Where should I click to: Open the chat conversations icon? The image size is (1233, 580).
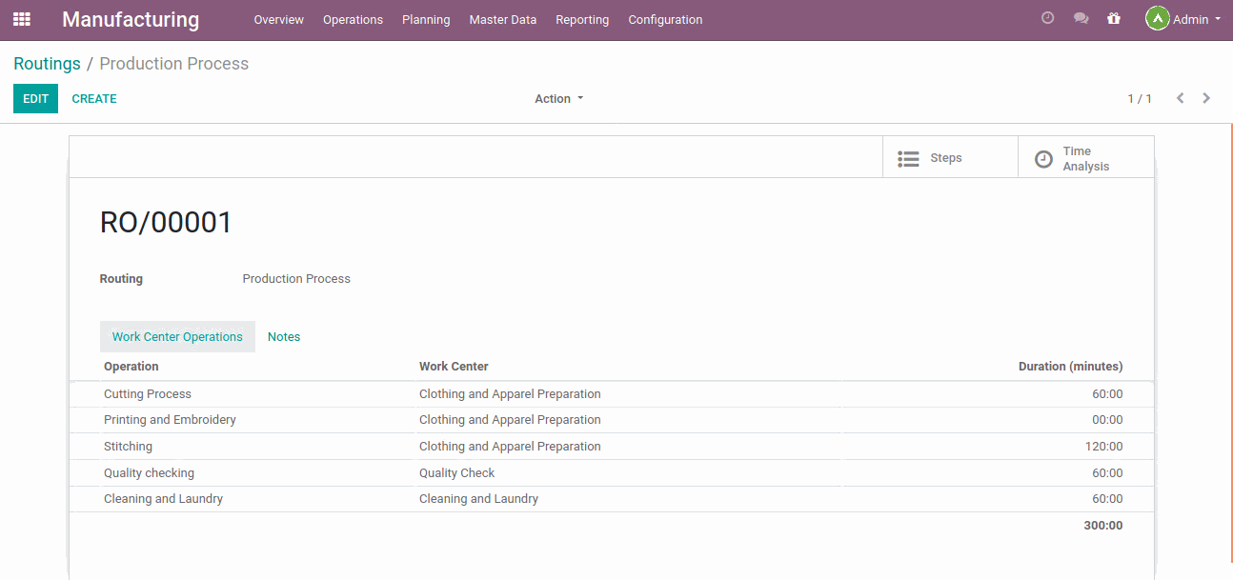click(x=1081, y=18)
